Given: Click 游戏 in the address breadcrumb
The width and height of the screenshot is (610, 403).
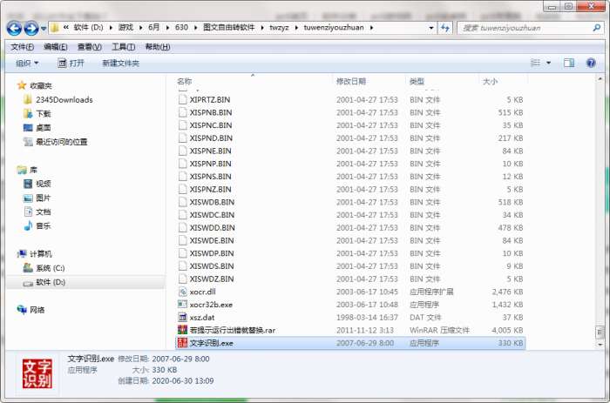Looking at the screenshot, I should pyautogui.click(x=125, y=28).
